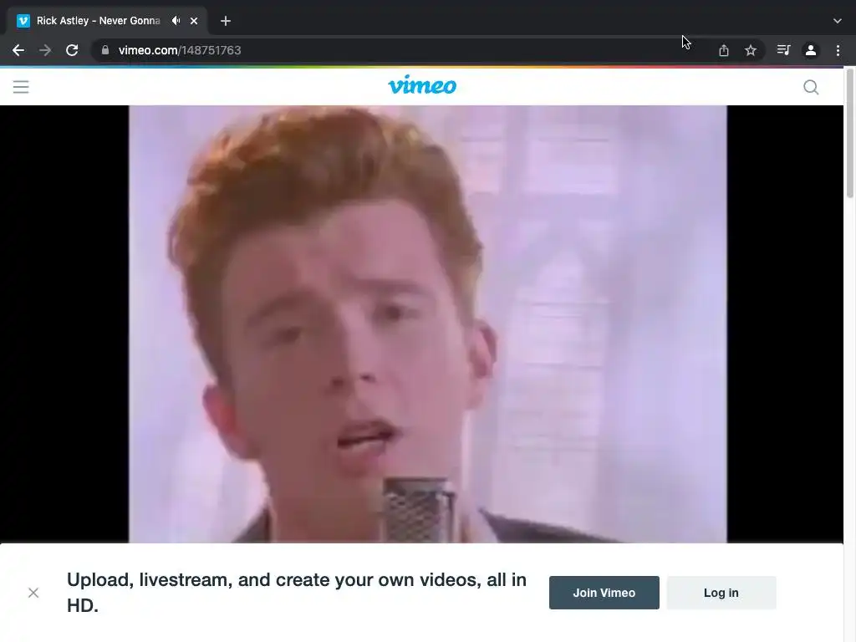Click the Vimeo logo
Image resolution: width=856 pixels, height=642 pixels.
[x=422, y=86]
